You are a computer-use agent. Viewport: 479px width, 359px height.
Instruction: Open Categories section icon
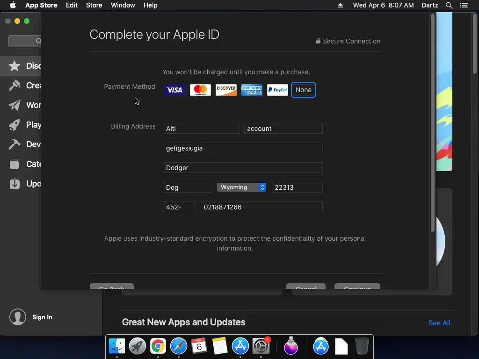15,164
